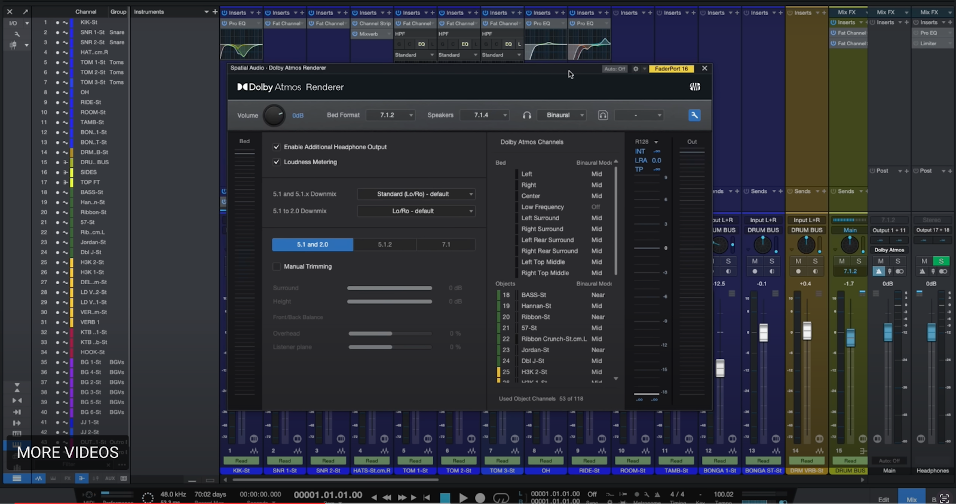The width and height of the screenshot is (956, 504).
Task: Open wrench options in the console sidebar
Action: click(x=16, y=34)
